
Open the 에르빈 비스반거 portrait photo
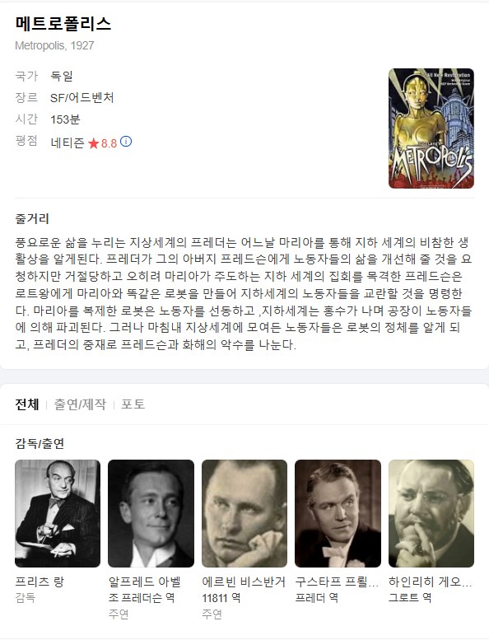[x=244, y=513]
